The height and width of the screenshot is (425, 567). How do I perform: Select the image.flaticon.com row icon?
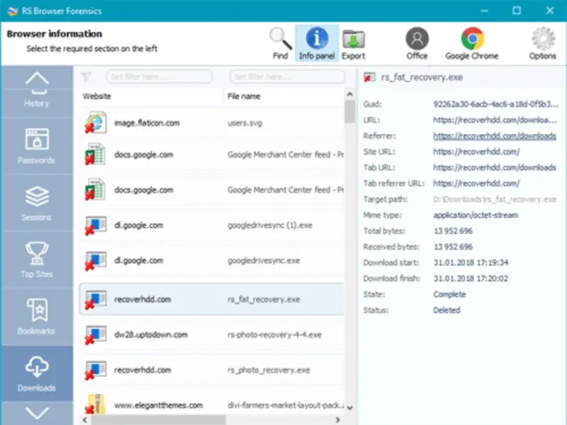tap(96, 123)
